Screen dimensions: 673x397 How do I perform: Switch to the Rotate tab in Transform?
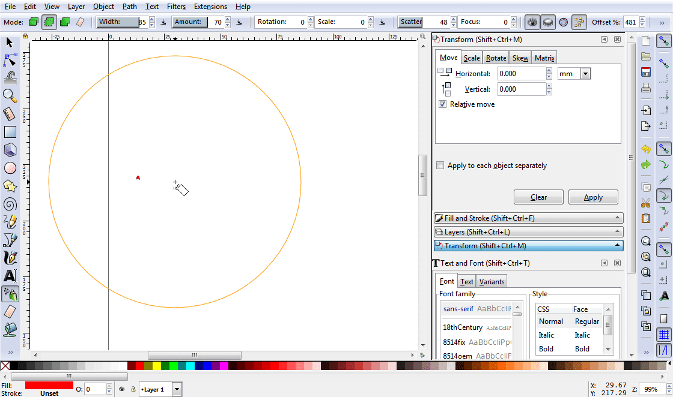(495, 57)
